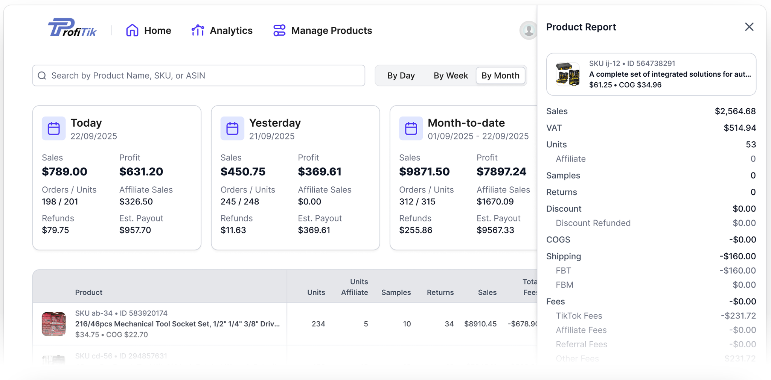This screenshot has height=380, width=771.
Task: Select the By Month view
Action: click(x=500, y=76)
